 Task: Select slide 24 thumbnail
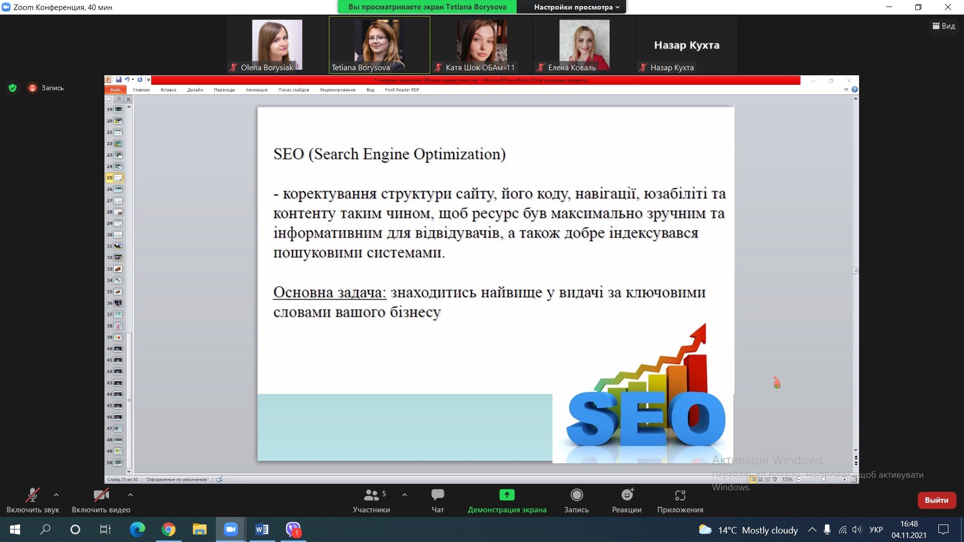tap(118, 166)
